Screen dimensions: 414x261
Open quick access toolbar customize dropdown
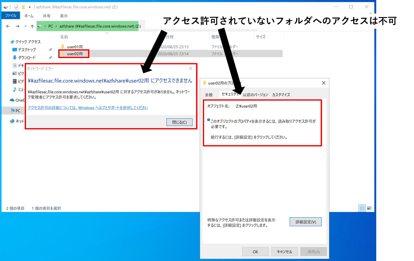[x=30, y=7]
